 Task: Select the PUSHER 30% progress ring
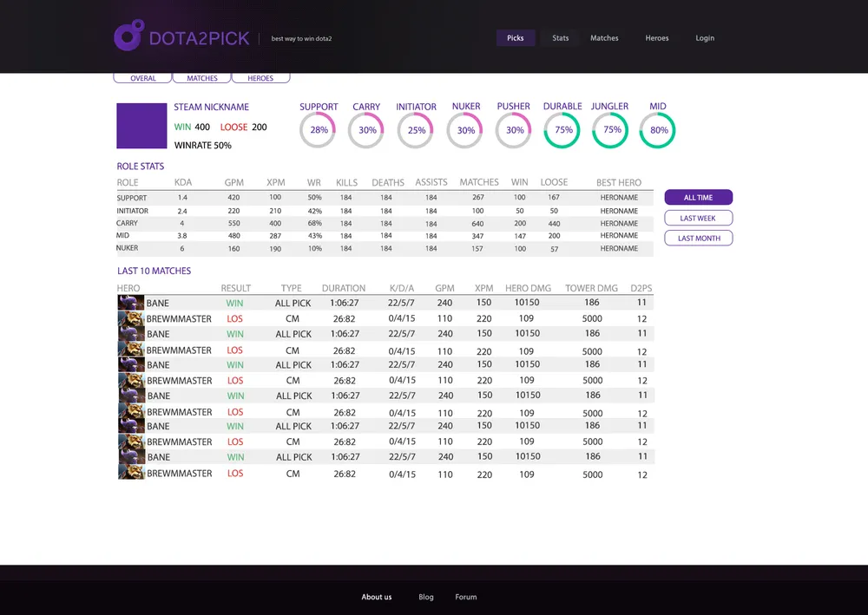point(514,130)
